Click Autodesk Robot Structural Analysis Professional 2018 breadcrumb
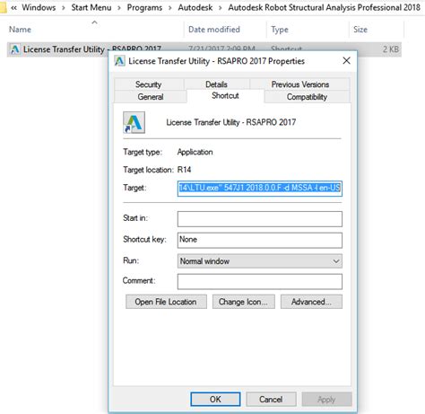The width and height of the screenshot is (425, 414). point(324,7)
